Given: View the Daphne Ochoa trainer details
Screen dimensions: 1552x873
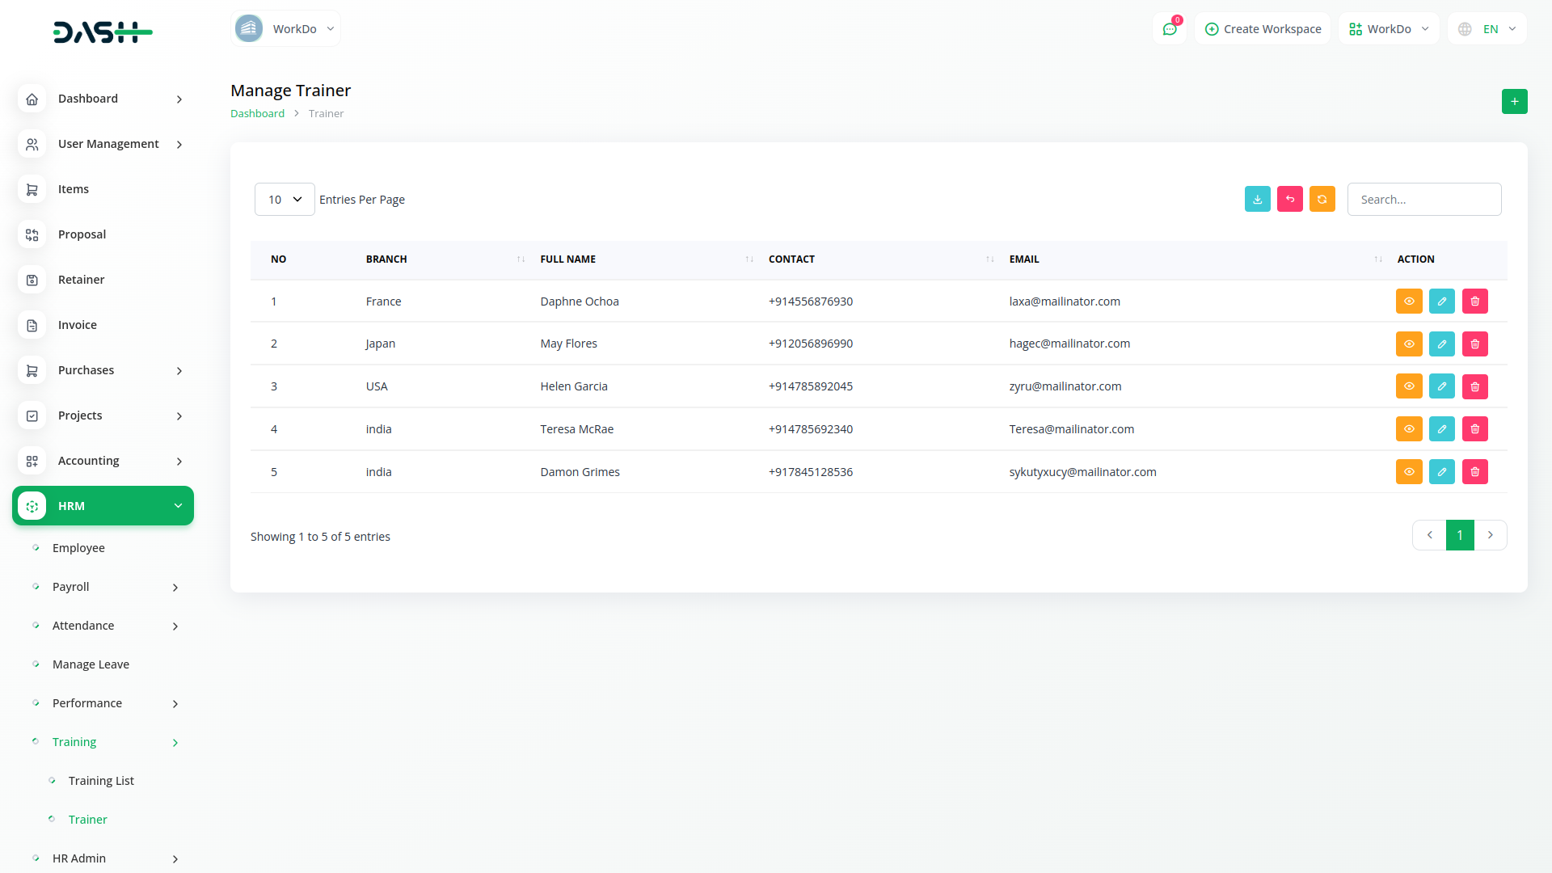Looking at the screenshot, I should [1408, 302].
